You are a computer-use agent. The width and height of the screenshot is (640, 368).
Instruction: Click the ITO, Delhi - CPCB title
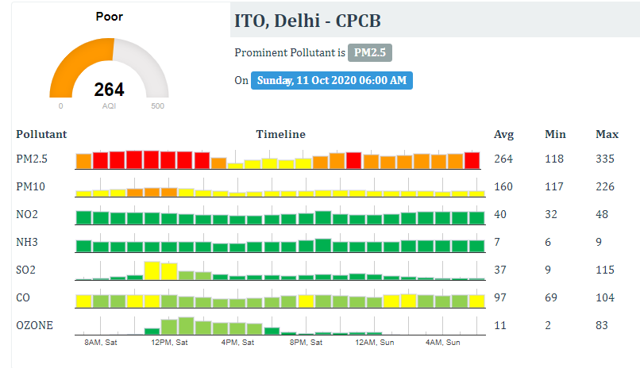coord(307,21)
